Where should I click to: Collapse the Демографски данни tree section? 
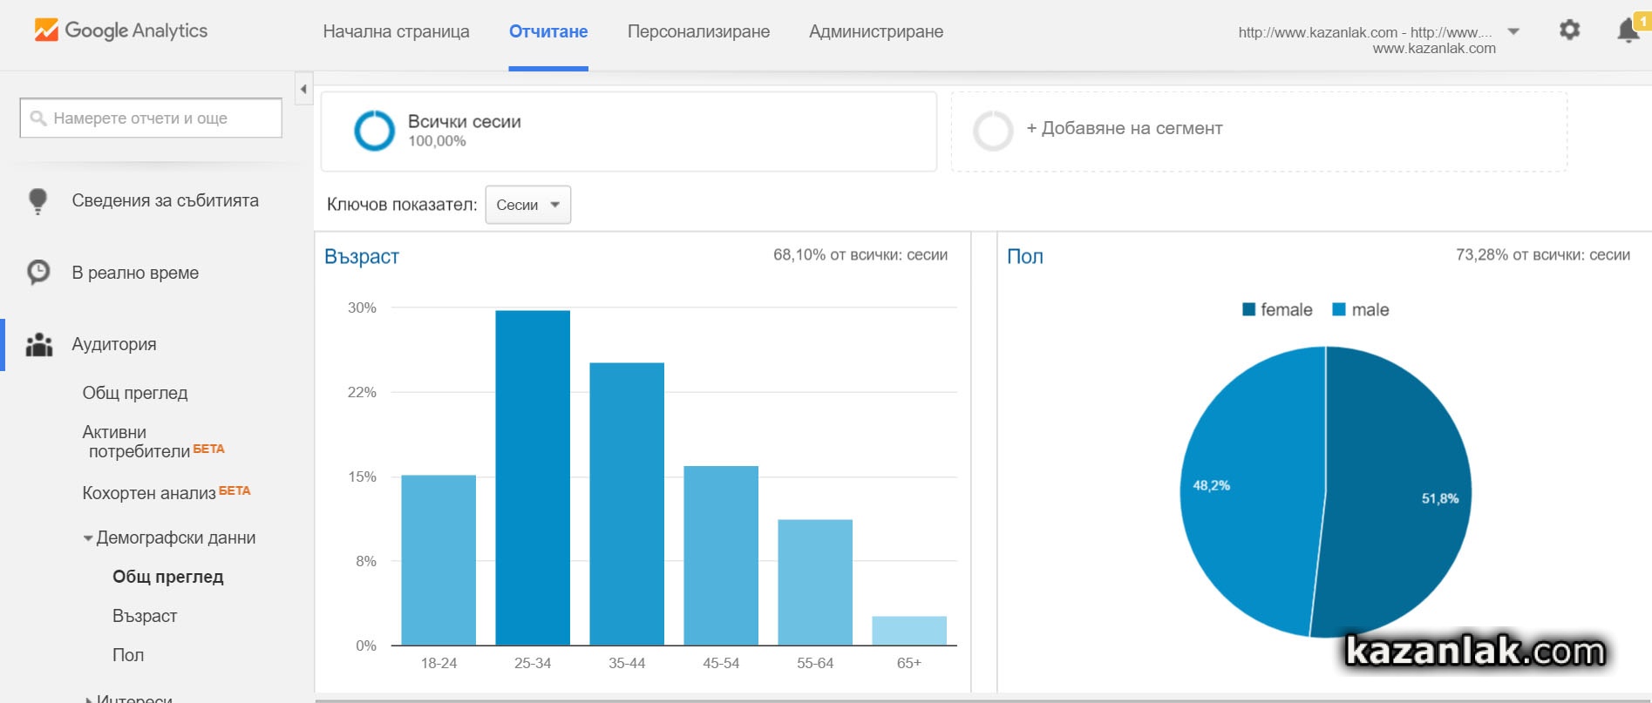point(88,538)
